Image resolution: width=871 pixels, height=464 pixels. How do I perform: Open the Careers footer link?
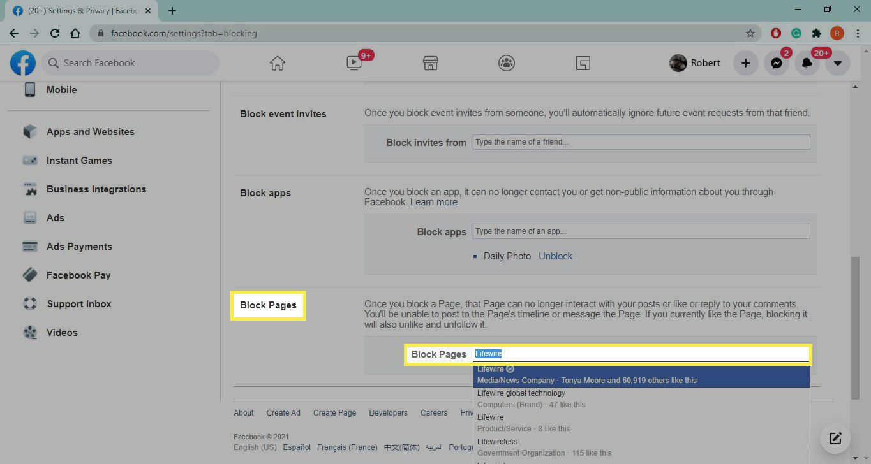point(434,413)
